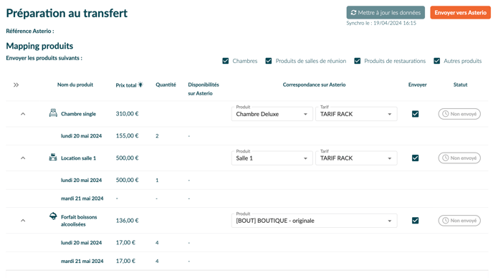The height and width of the screenshot is (278, 493).
Task: Click Mettre à jour les données button
Action: tap(386, 13)
